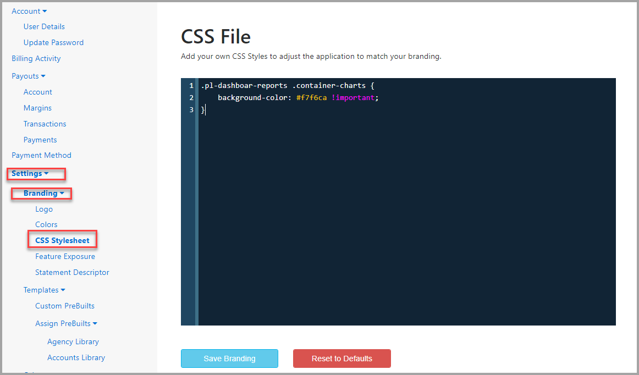
Task: Collapse the Branding submenu caret
Action: pyautogui.click(x=62, y=193)
